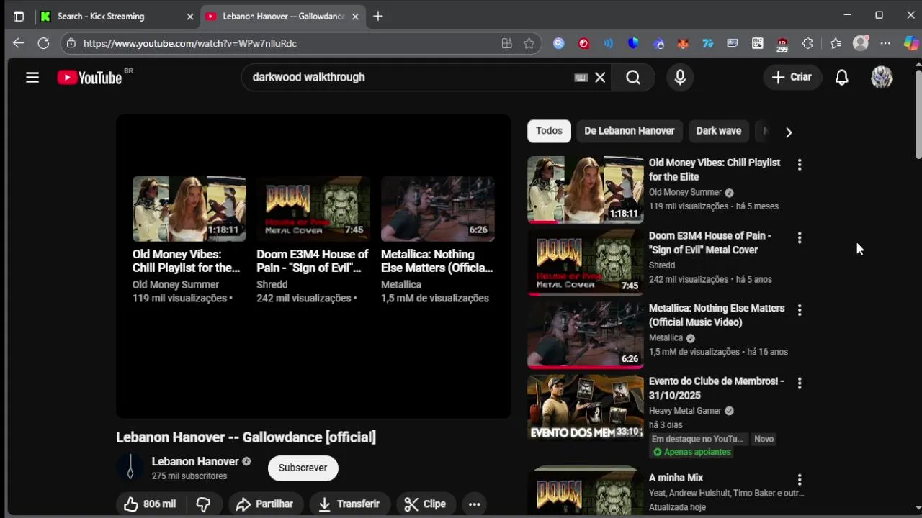This screenshot has height=518, width=922.
Task: Open on-screen keyboard icon in search
Action: [581, 77]
